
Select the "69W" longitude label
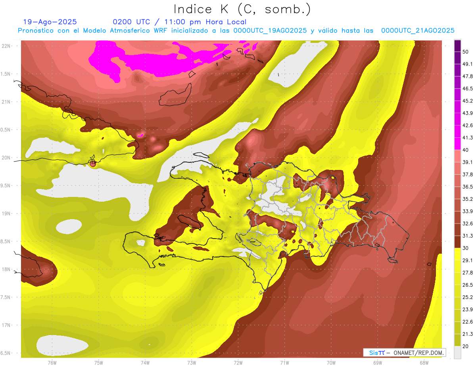378,363
